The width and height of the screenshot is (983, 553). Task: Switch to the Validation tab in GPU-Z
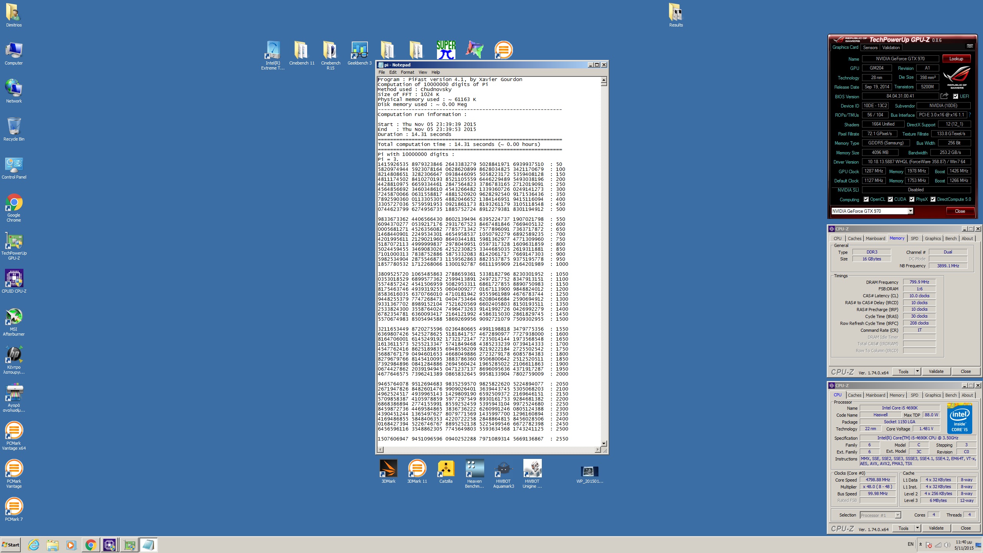tap(891, 48)
